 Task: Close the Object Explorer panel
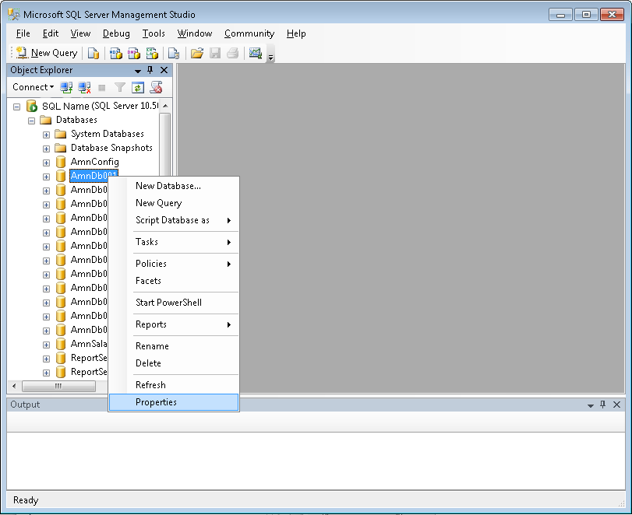[164, 70]
